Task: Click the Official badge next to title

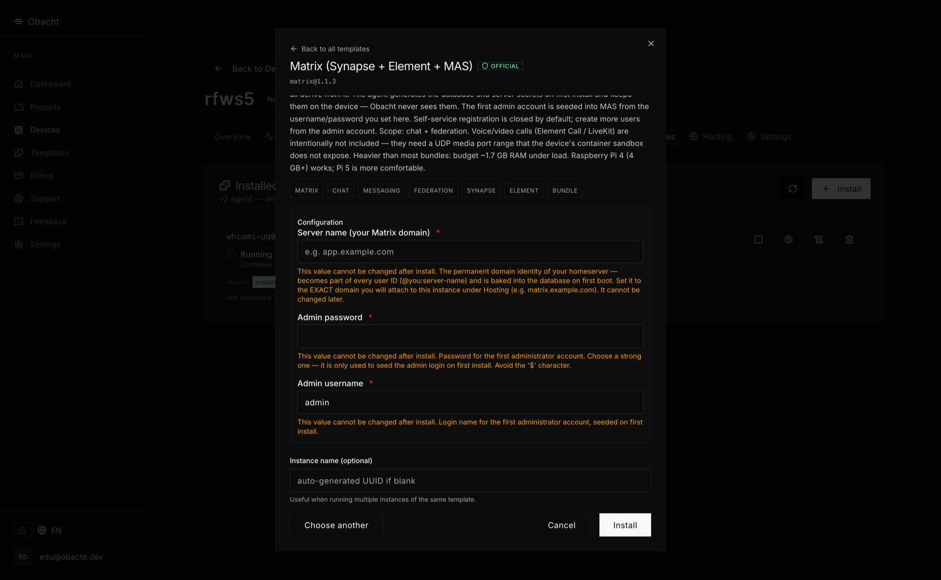Action: pos(500,66)
